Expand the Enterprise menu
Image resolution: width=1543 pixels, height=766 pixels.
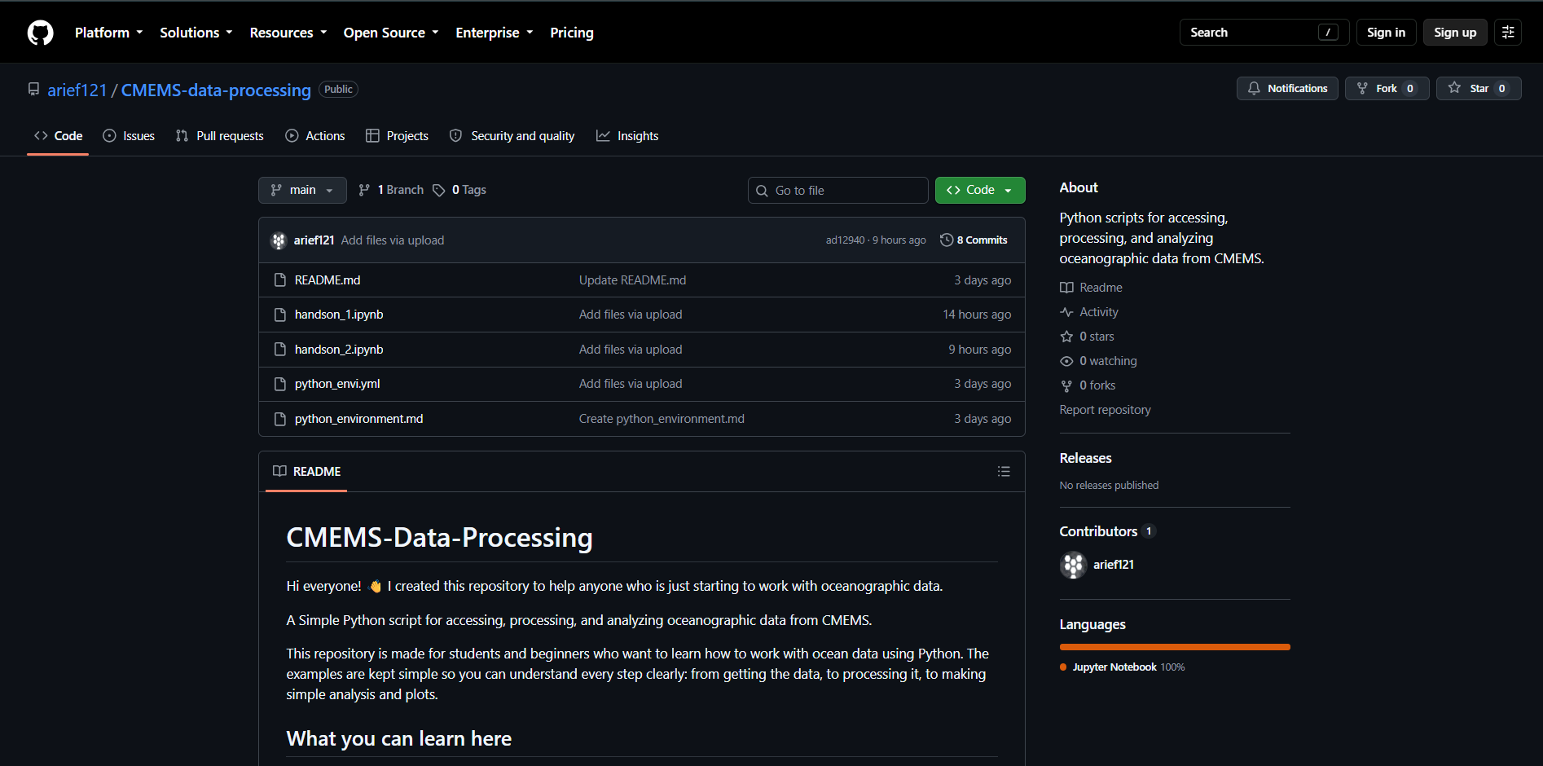tap(495, 33)
